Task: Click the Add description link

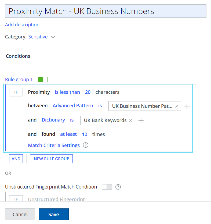Action: point(22,24)
